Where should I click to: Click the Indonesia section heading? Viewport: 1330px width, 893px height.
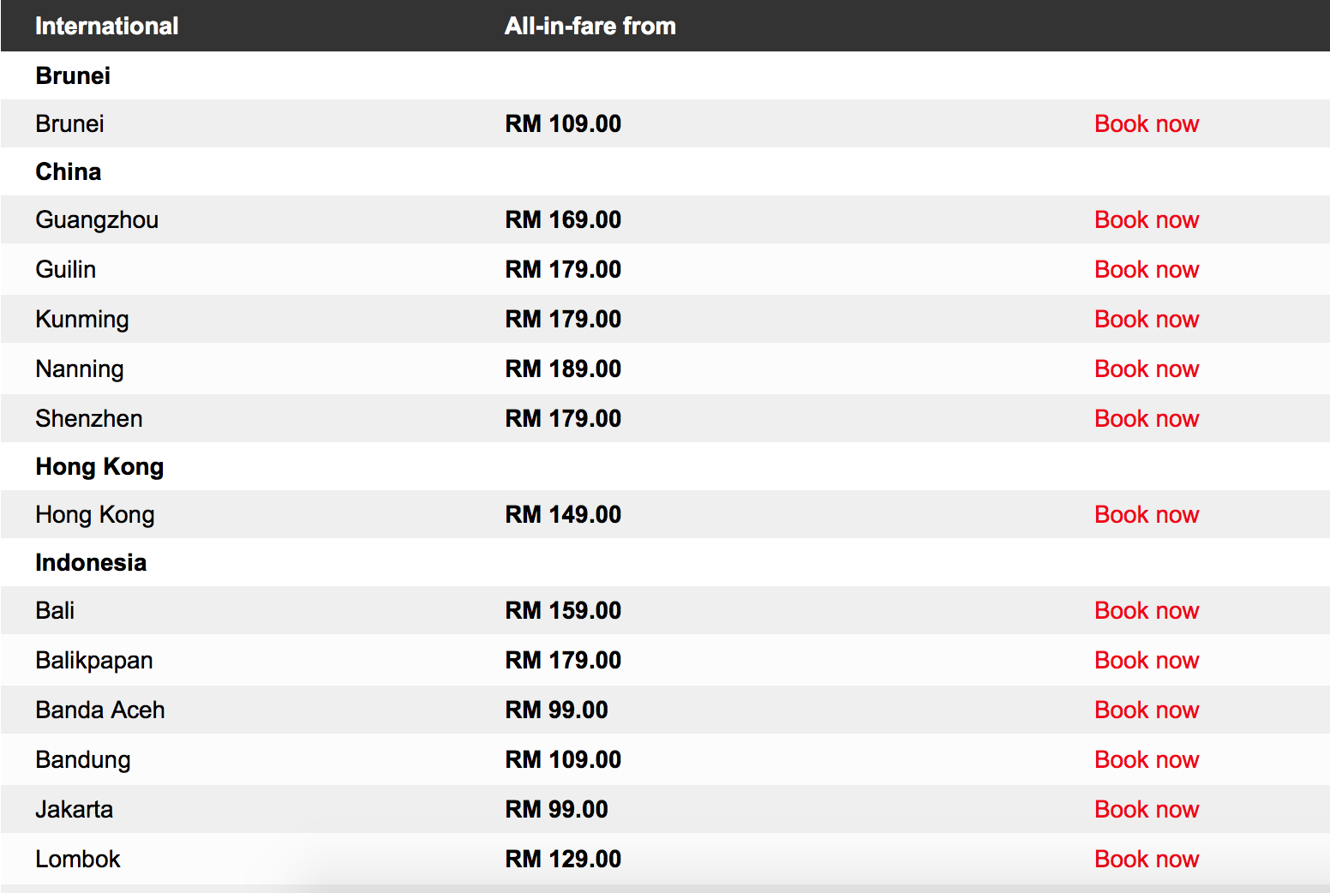click(91, 562)
